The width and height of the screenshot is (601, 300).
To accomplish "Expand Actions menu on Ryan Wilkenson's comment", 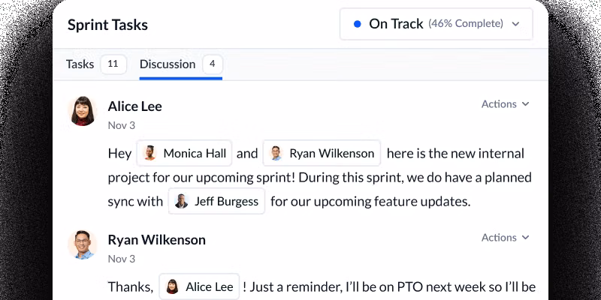I will coord(505,238).
